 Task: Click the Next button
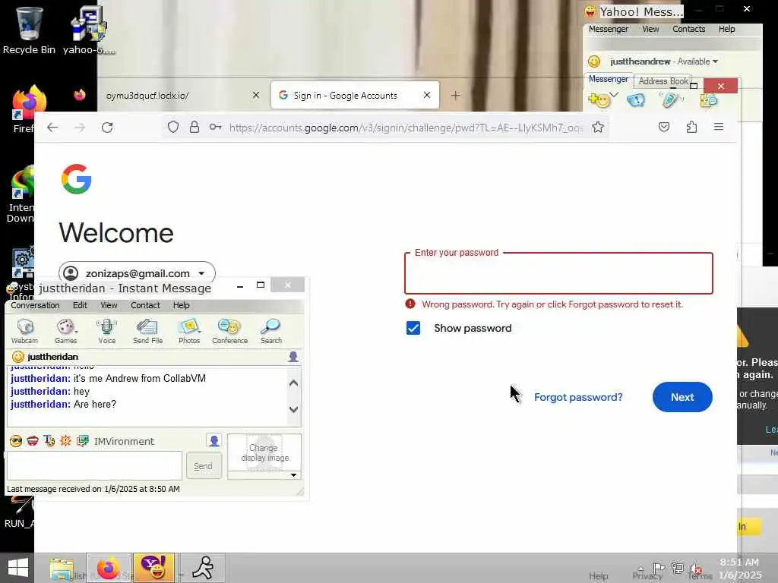[682, 396]
